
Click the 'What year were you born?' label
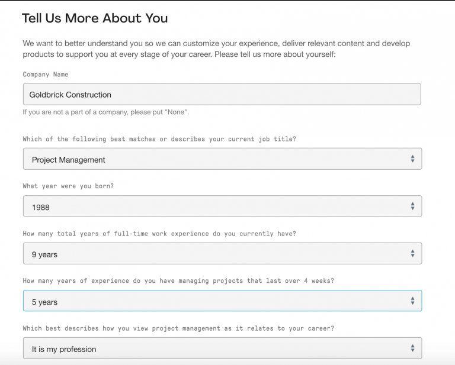pos(68,186)
